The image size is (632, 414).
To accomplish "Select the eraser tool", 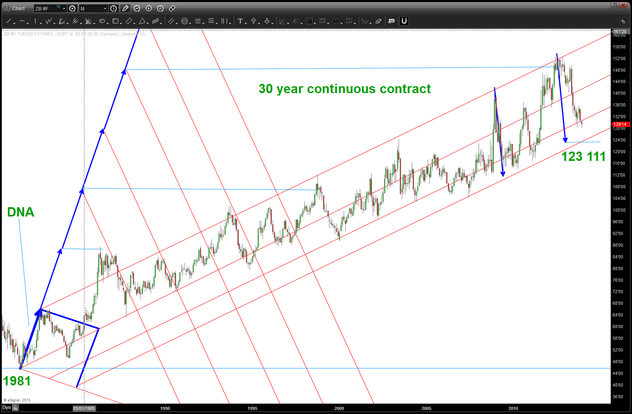I will click(378, 21).
